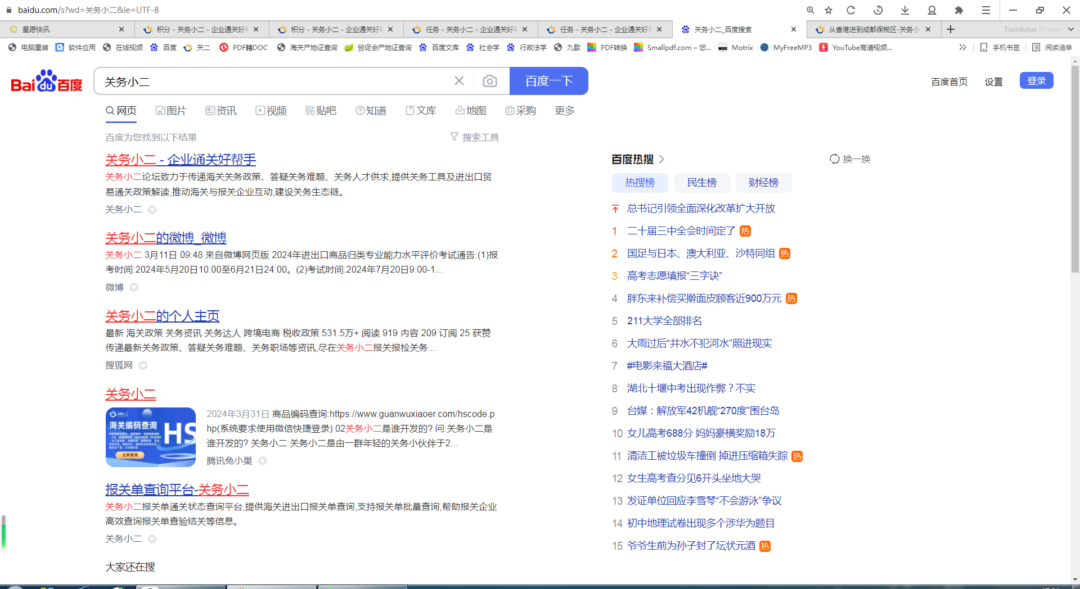Screen dimensions: 1080x589
Task: Open new tab with plus icon
Action: [x=951, y=29]
